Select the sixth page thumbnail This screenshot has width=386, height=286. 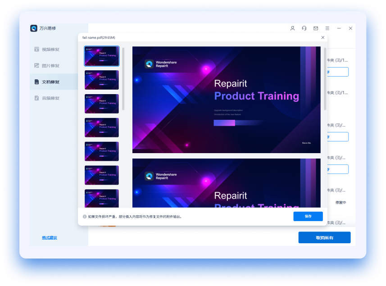pyautogui.click(x=102, y=175)
